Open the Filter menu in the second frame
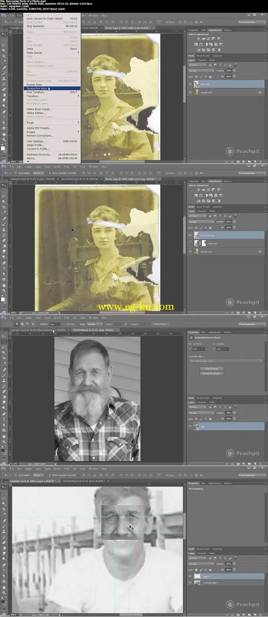268x617 pixels. 66,166
